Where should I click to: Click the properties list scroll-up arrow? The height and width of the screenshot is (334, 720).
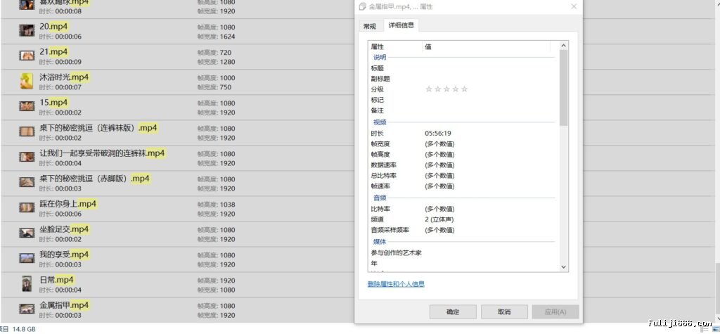563,46
